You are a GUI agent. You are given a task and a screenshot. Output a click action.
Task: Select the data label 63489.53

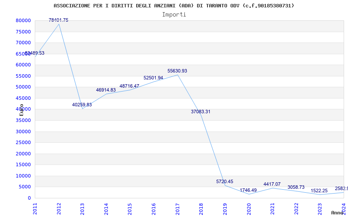[34, 53]
